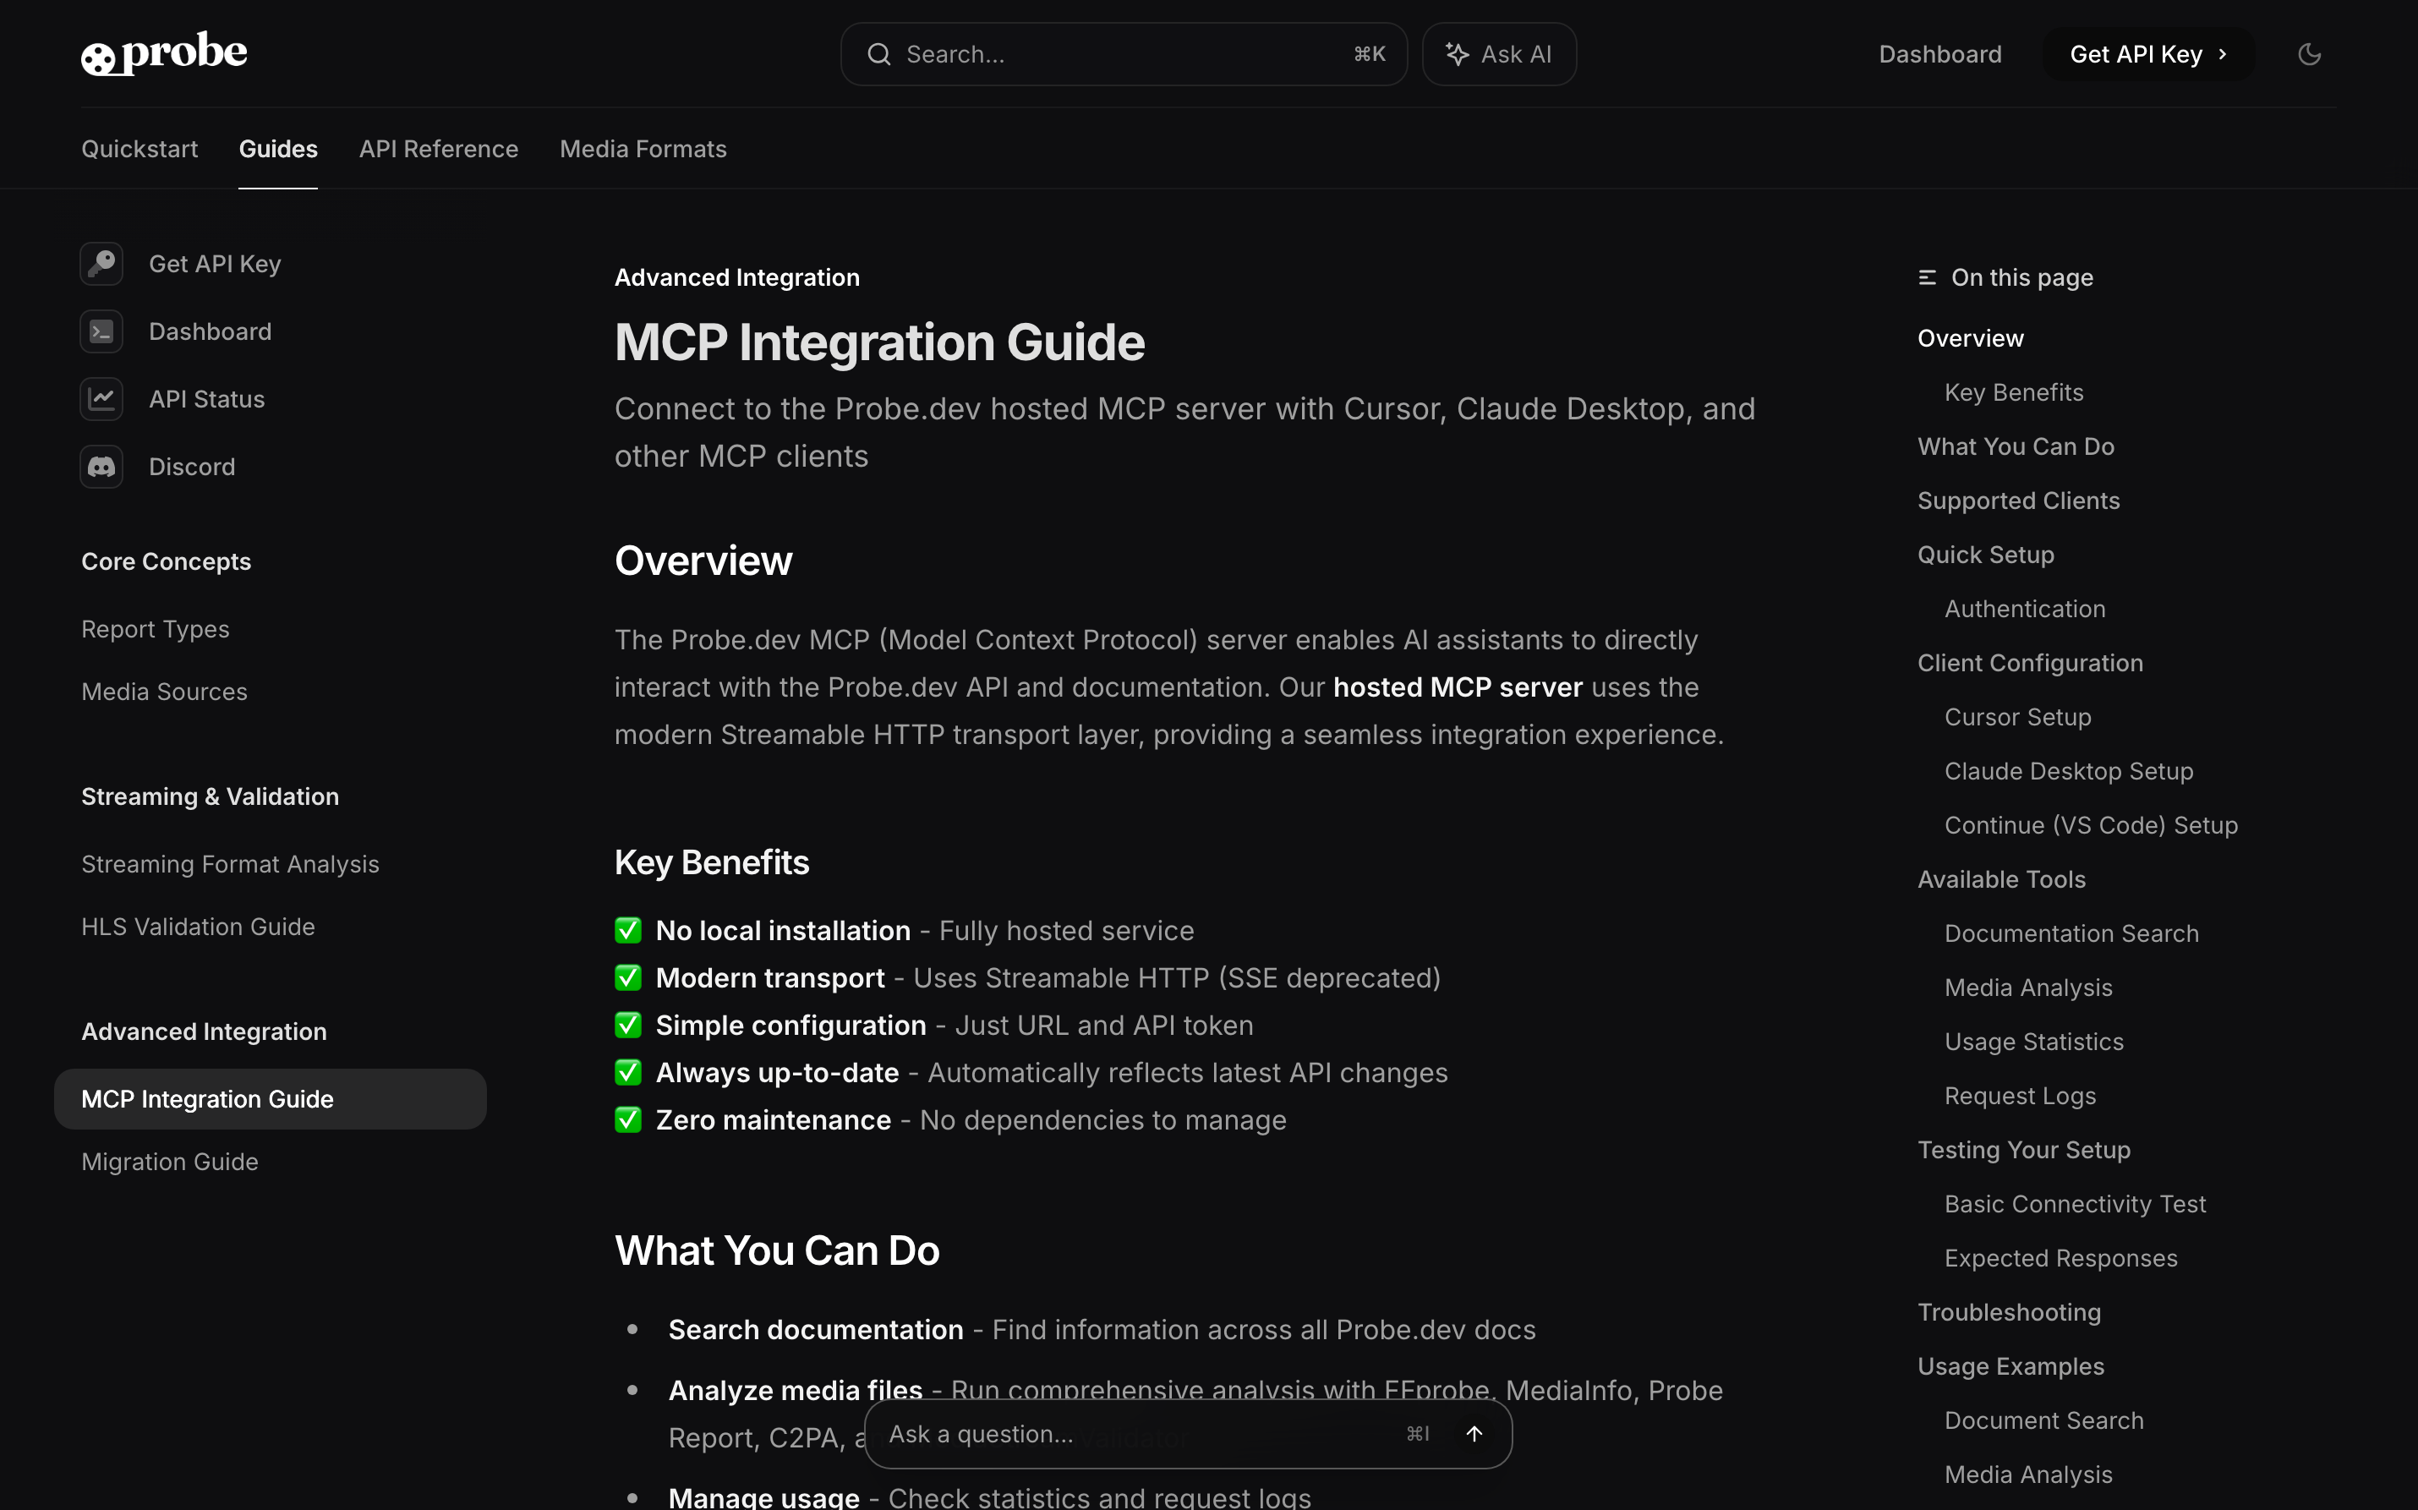Viewport: 2418px width, 1510px height.
Task: Click the key icon beside Get API Key
Action: [x=101, y=264]
